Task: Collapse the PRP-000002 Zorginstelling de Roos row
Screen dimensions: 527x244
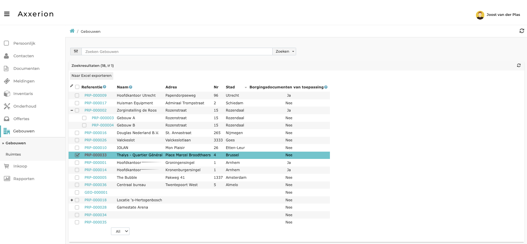Action: (72, 110)
